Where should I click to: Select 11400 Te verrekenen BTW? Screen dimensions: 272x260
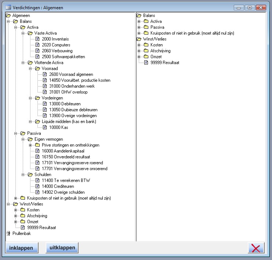66,180
